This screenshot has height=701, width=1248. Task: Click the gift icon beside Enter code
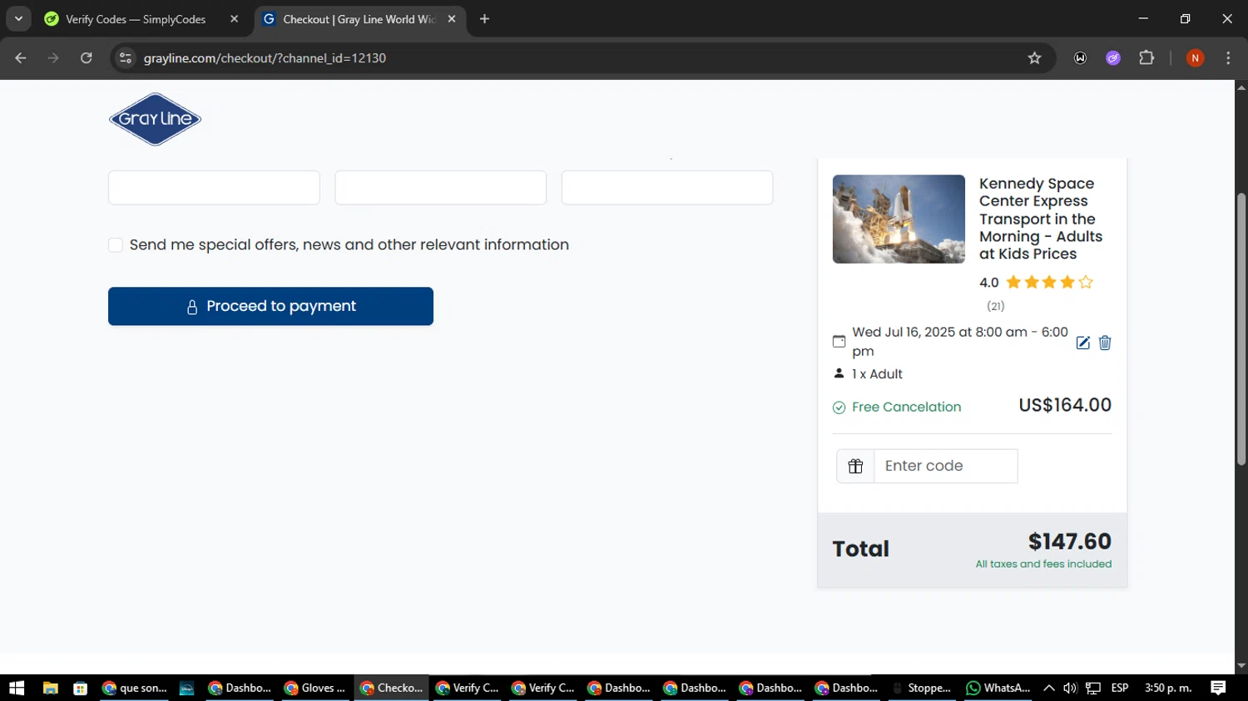click(855, 467)
